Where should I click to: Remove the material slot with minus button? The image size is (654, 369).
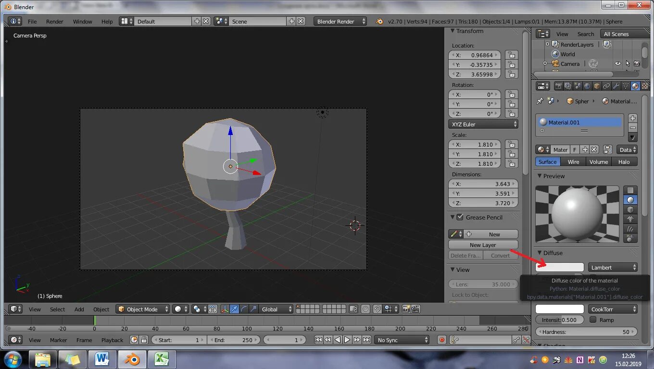(x=633, y=128)
